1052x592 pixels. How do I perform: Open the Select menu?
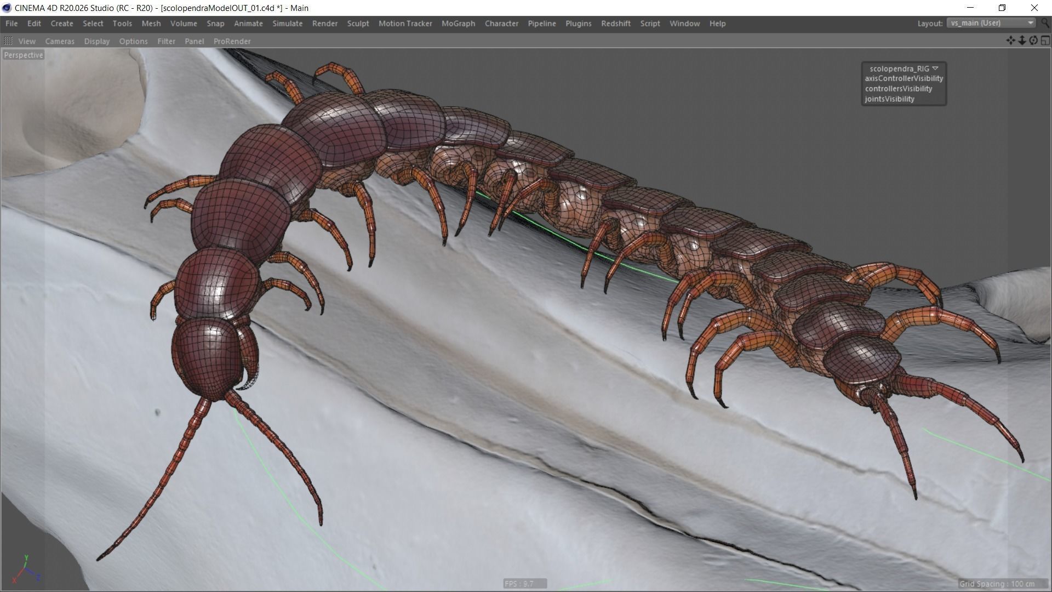(93, 24)
